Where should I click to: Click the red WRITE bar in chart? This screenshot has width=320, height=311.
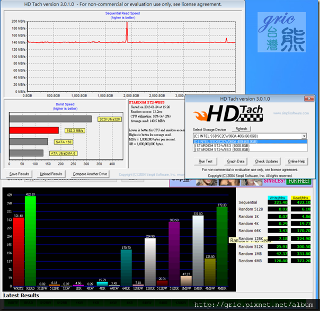[x=19, y=252]
